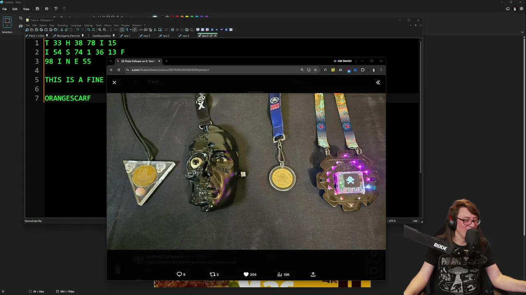526x295 pixels.
Task: Click Notepad++ Undo toolbar icon
Action: [77, 29]
